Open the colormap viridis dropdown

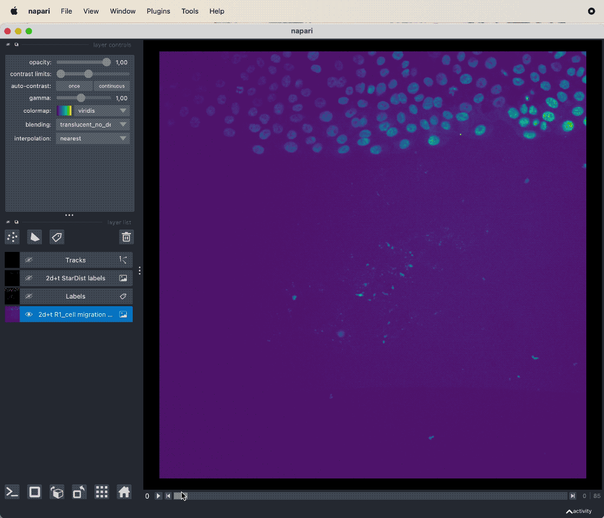93,110
